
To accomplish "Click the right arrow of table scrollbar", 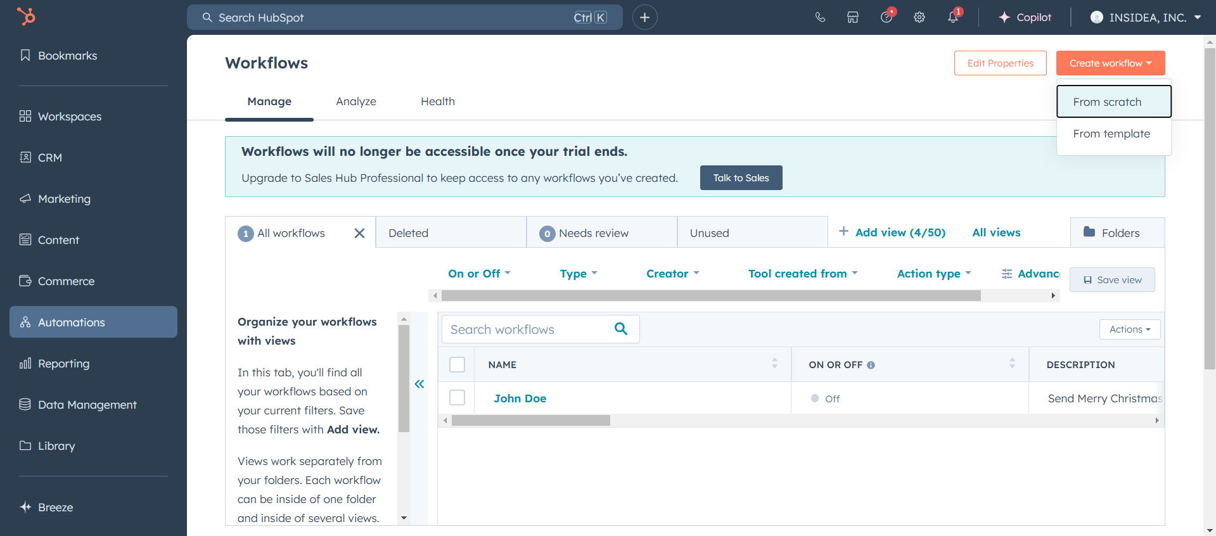I will coord(1157,421).
